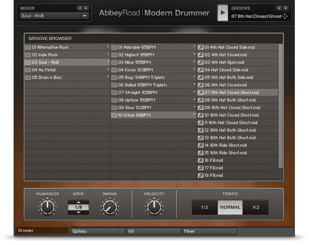Expand arrow beside 09 Slow 122BPM

pos(194,107)
